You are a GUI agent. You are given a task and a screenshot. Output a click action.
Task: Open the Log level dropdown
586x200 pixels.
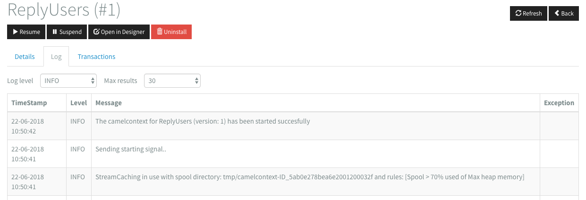click(x=68, y=81)
